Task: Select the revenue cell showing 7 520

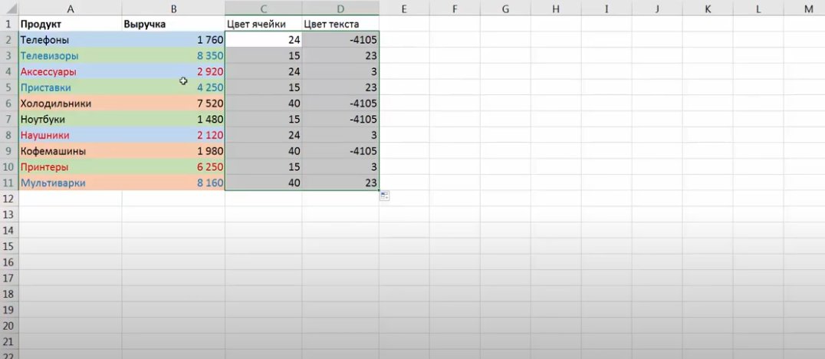Action: (173, 103)
